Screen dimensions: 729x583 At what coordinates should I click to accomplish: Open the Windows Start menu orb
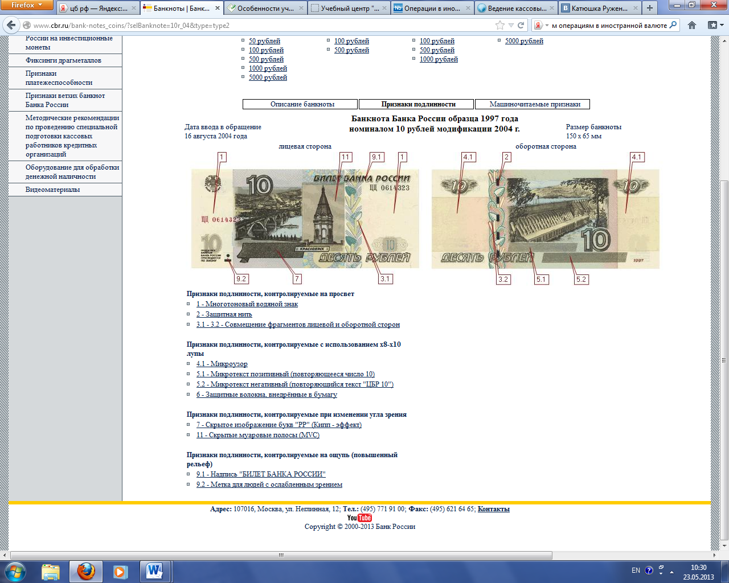(15, 571)
